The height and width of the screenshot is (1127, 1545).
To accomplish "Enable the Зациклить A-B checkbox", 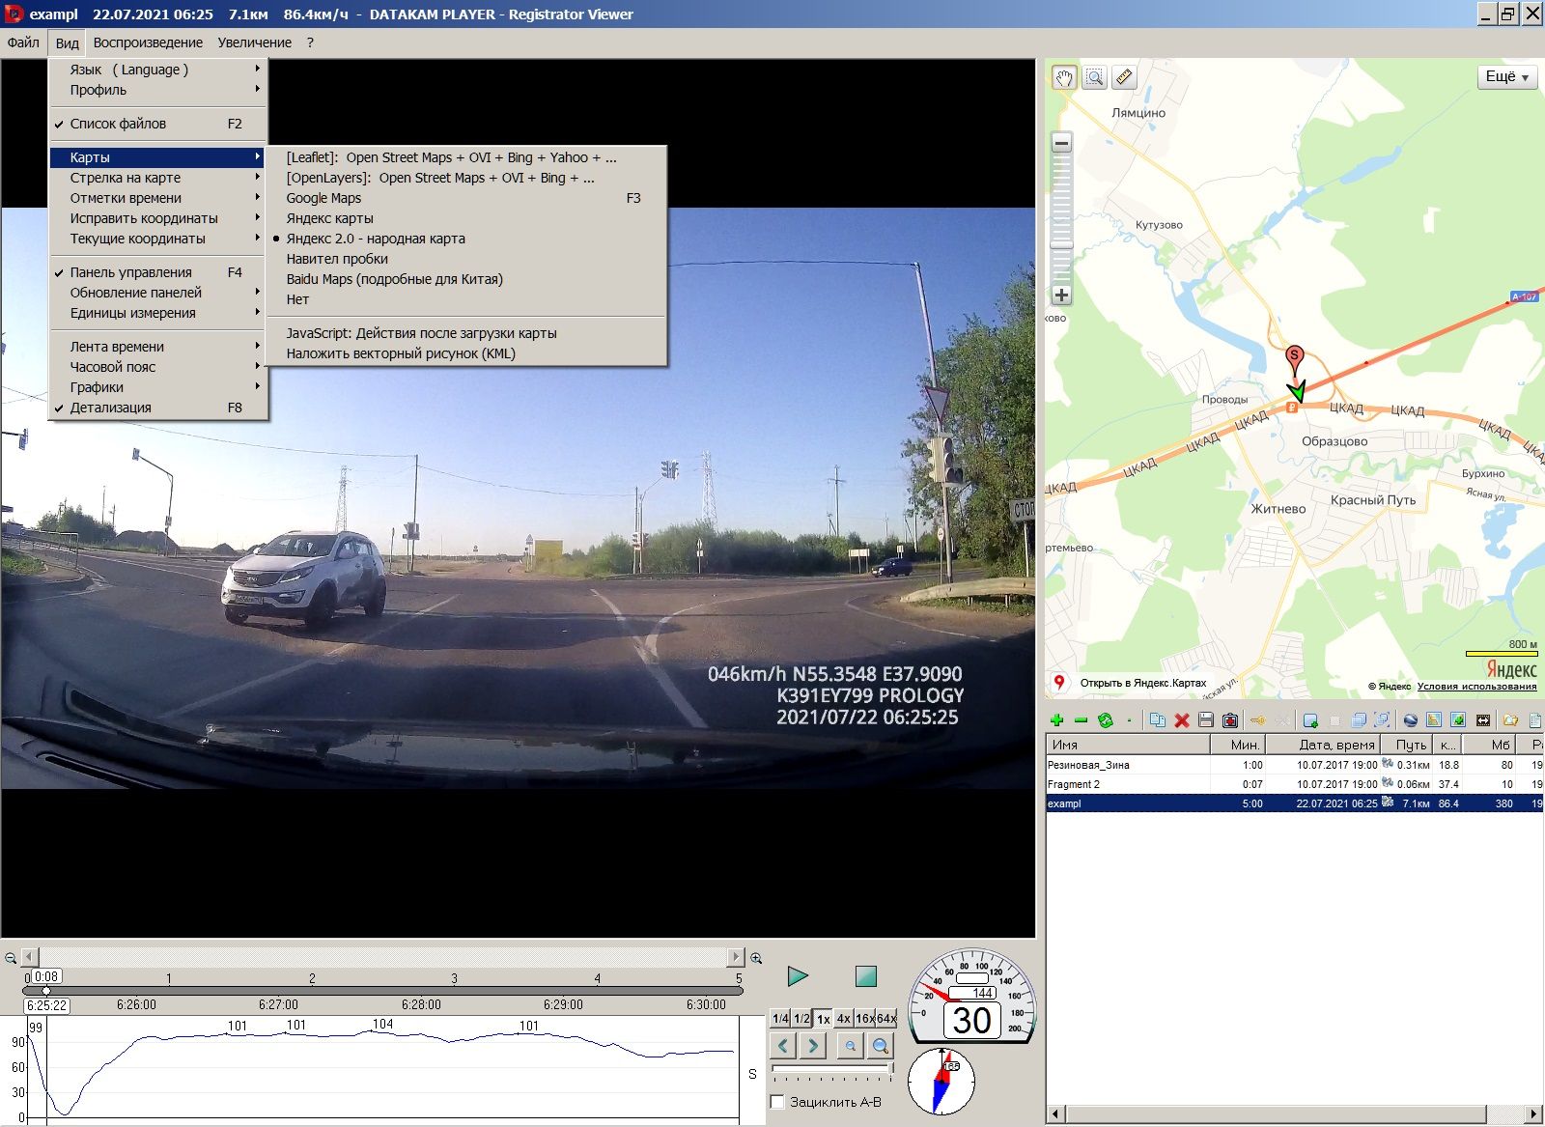I will point(777,1102).
